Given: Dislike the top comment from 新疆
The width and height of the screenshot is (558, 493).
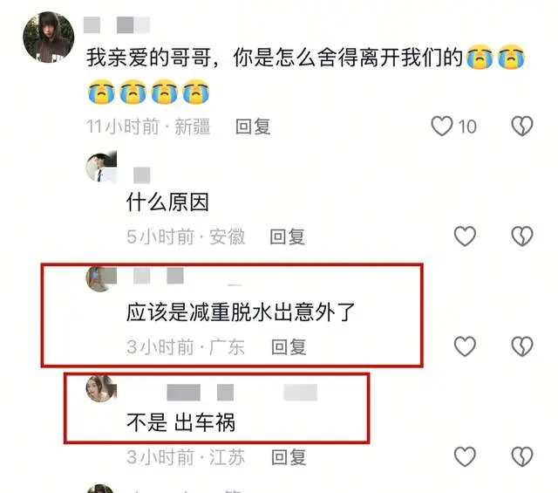Looking at the screenshot, I should click(522, 127).
